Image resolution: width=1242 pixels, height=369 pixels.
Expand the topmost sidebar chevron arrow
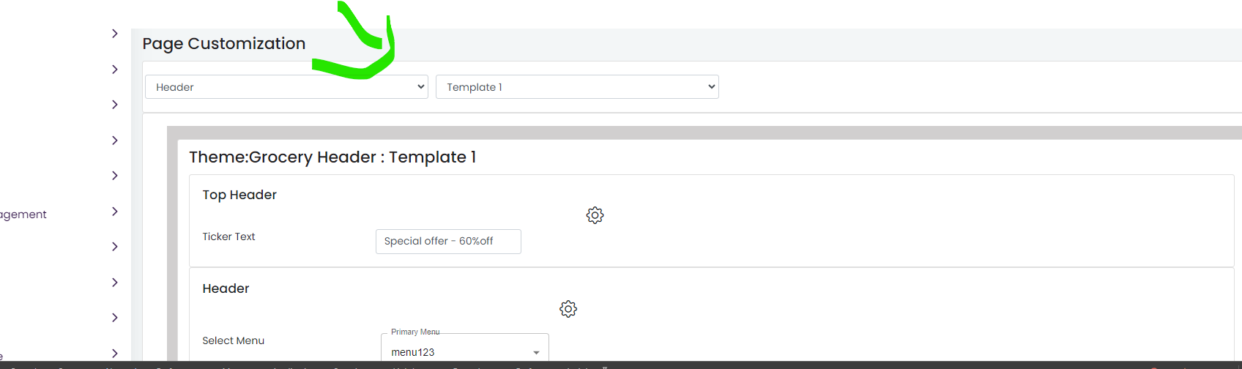tap(115, 34)
